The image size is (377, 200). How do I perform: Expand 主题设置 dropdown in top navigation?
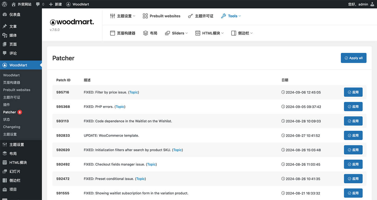pyautogui.click(x=123, y=16)
